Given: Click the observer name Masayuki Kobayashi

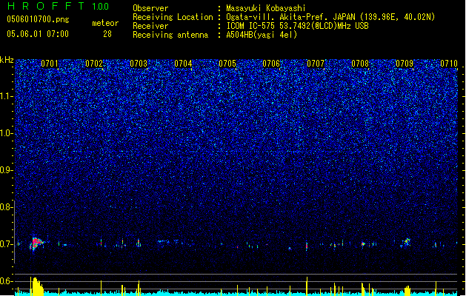Looking at the screenshot, I should tap(266, 8).
